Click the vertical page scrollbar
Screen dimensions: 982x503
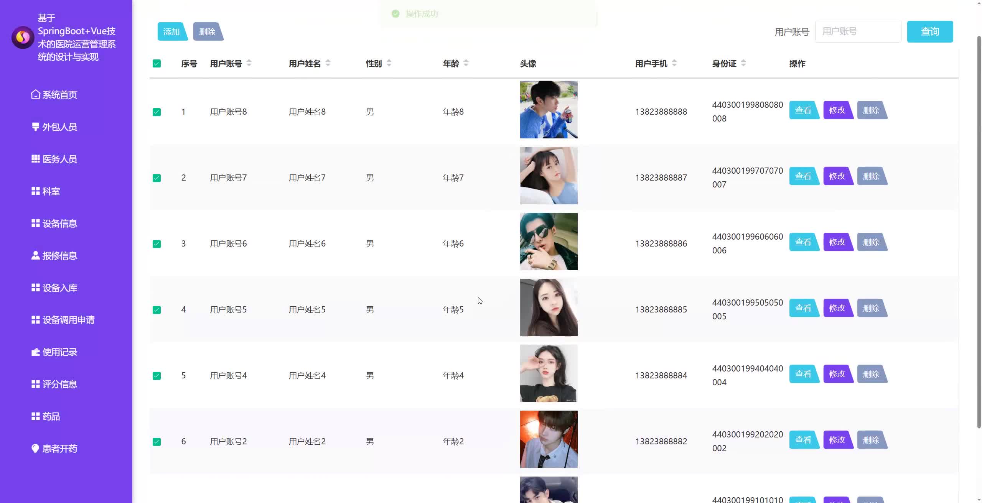coord(979,230)
